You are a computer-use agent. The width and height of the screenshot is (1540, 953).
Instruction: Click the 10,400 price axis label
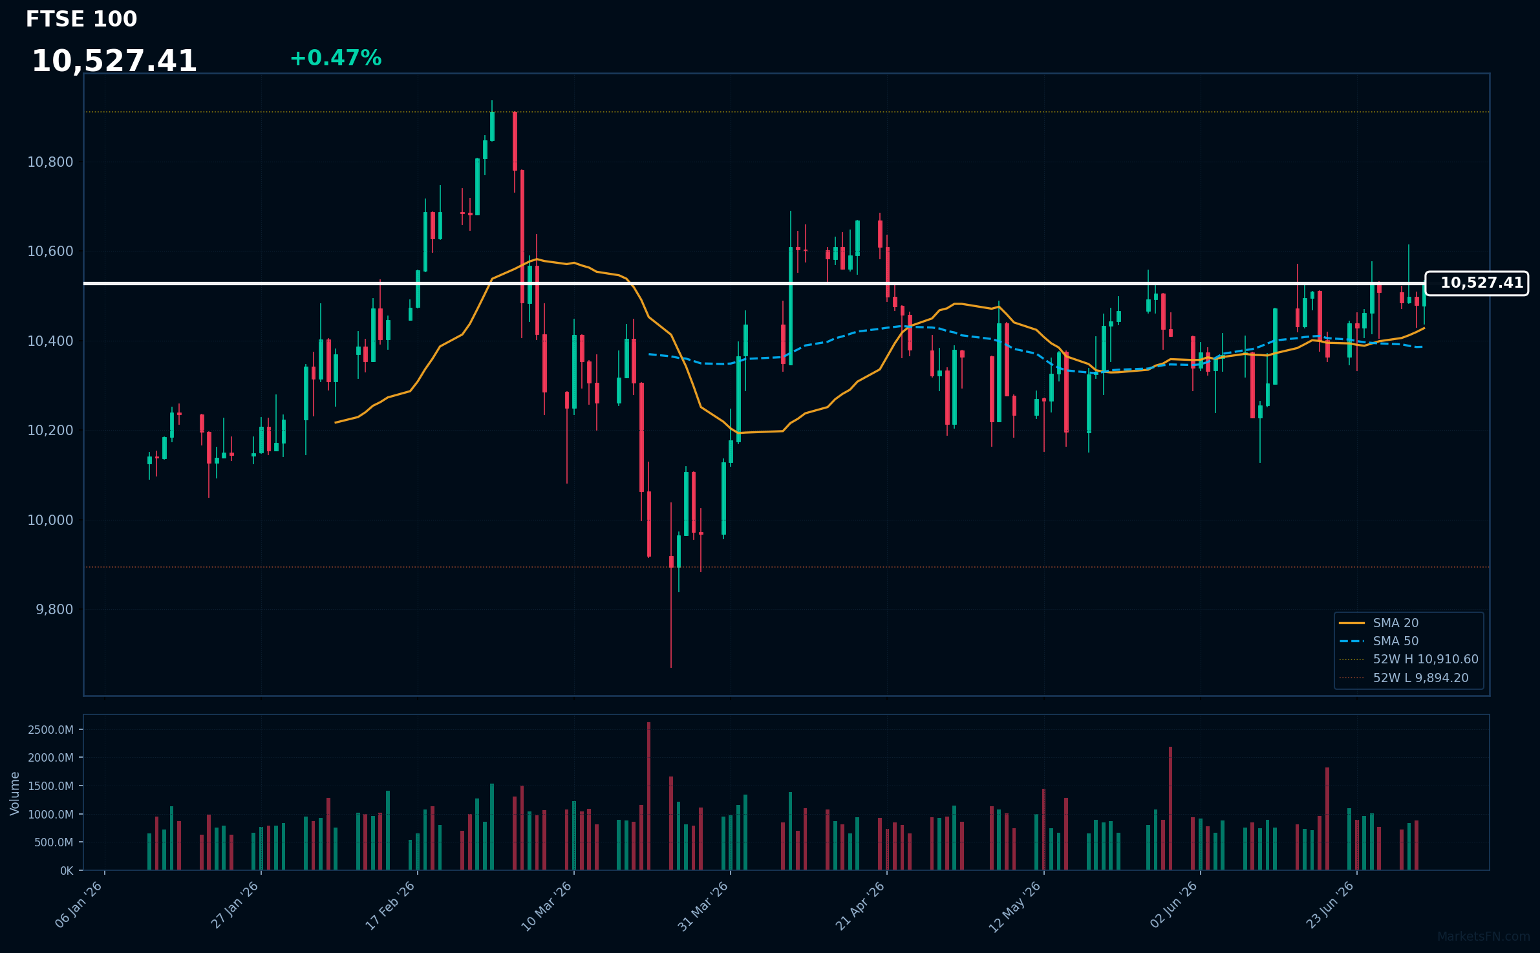pyautogui.click(x=50, y=341)
